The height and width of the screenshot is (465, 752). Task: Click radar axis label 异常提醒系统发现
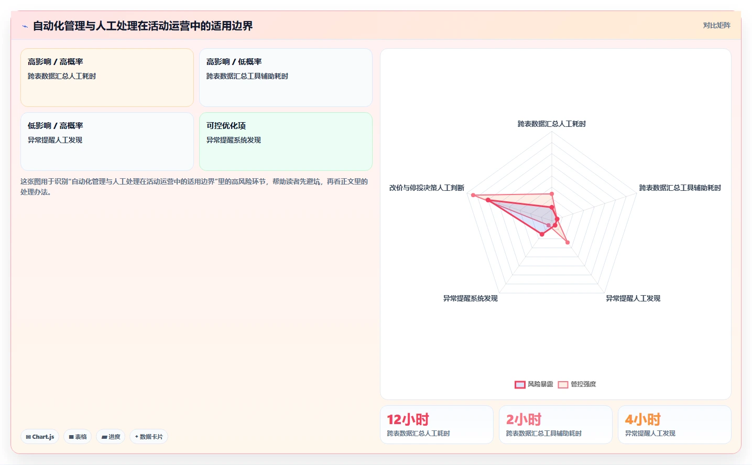click(471, 298)
